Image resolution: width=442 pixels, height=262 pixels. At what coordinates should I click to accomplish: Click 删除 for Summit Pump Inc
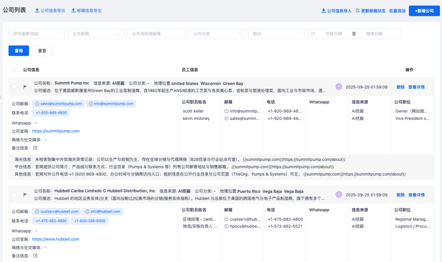(x=400, y=87)
